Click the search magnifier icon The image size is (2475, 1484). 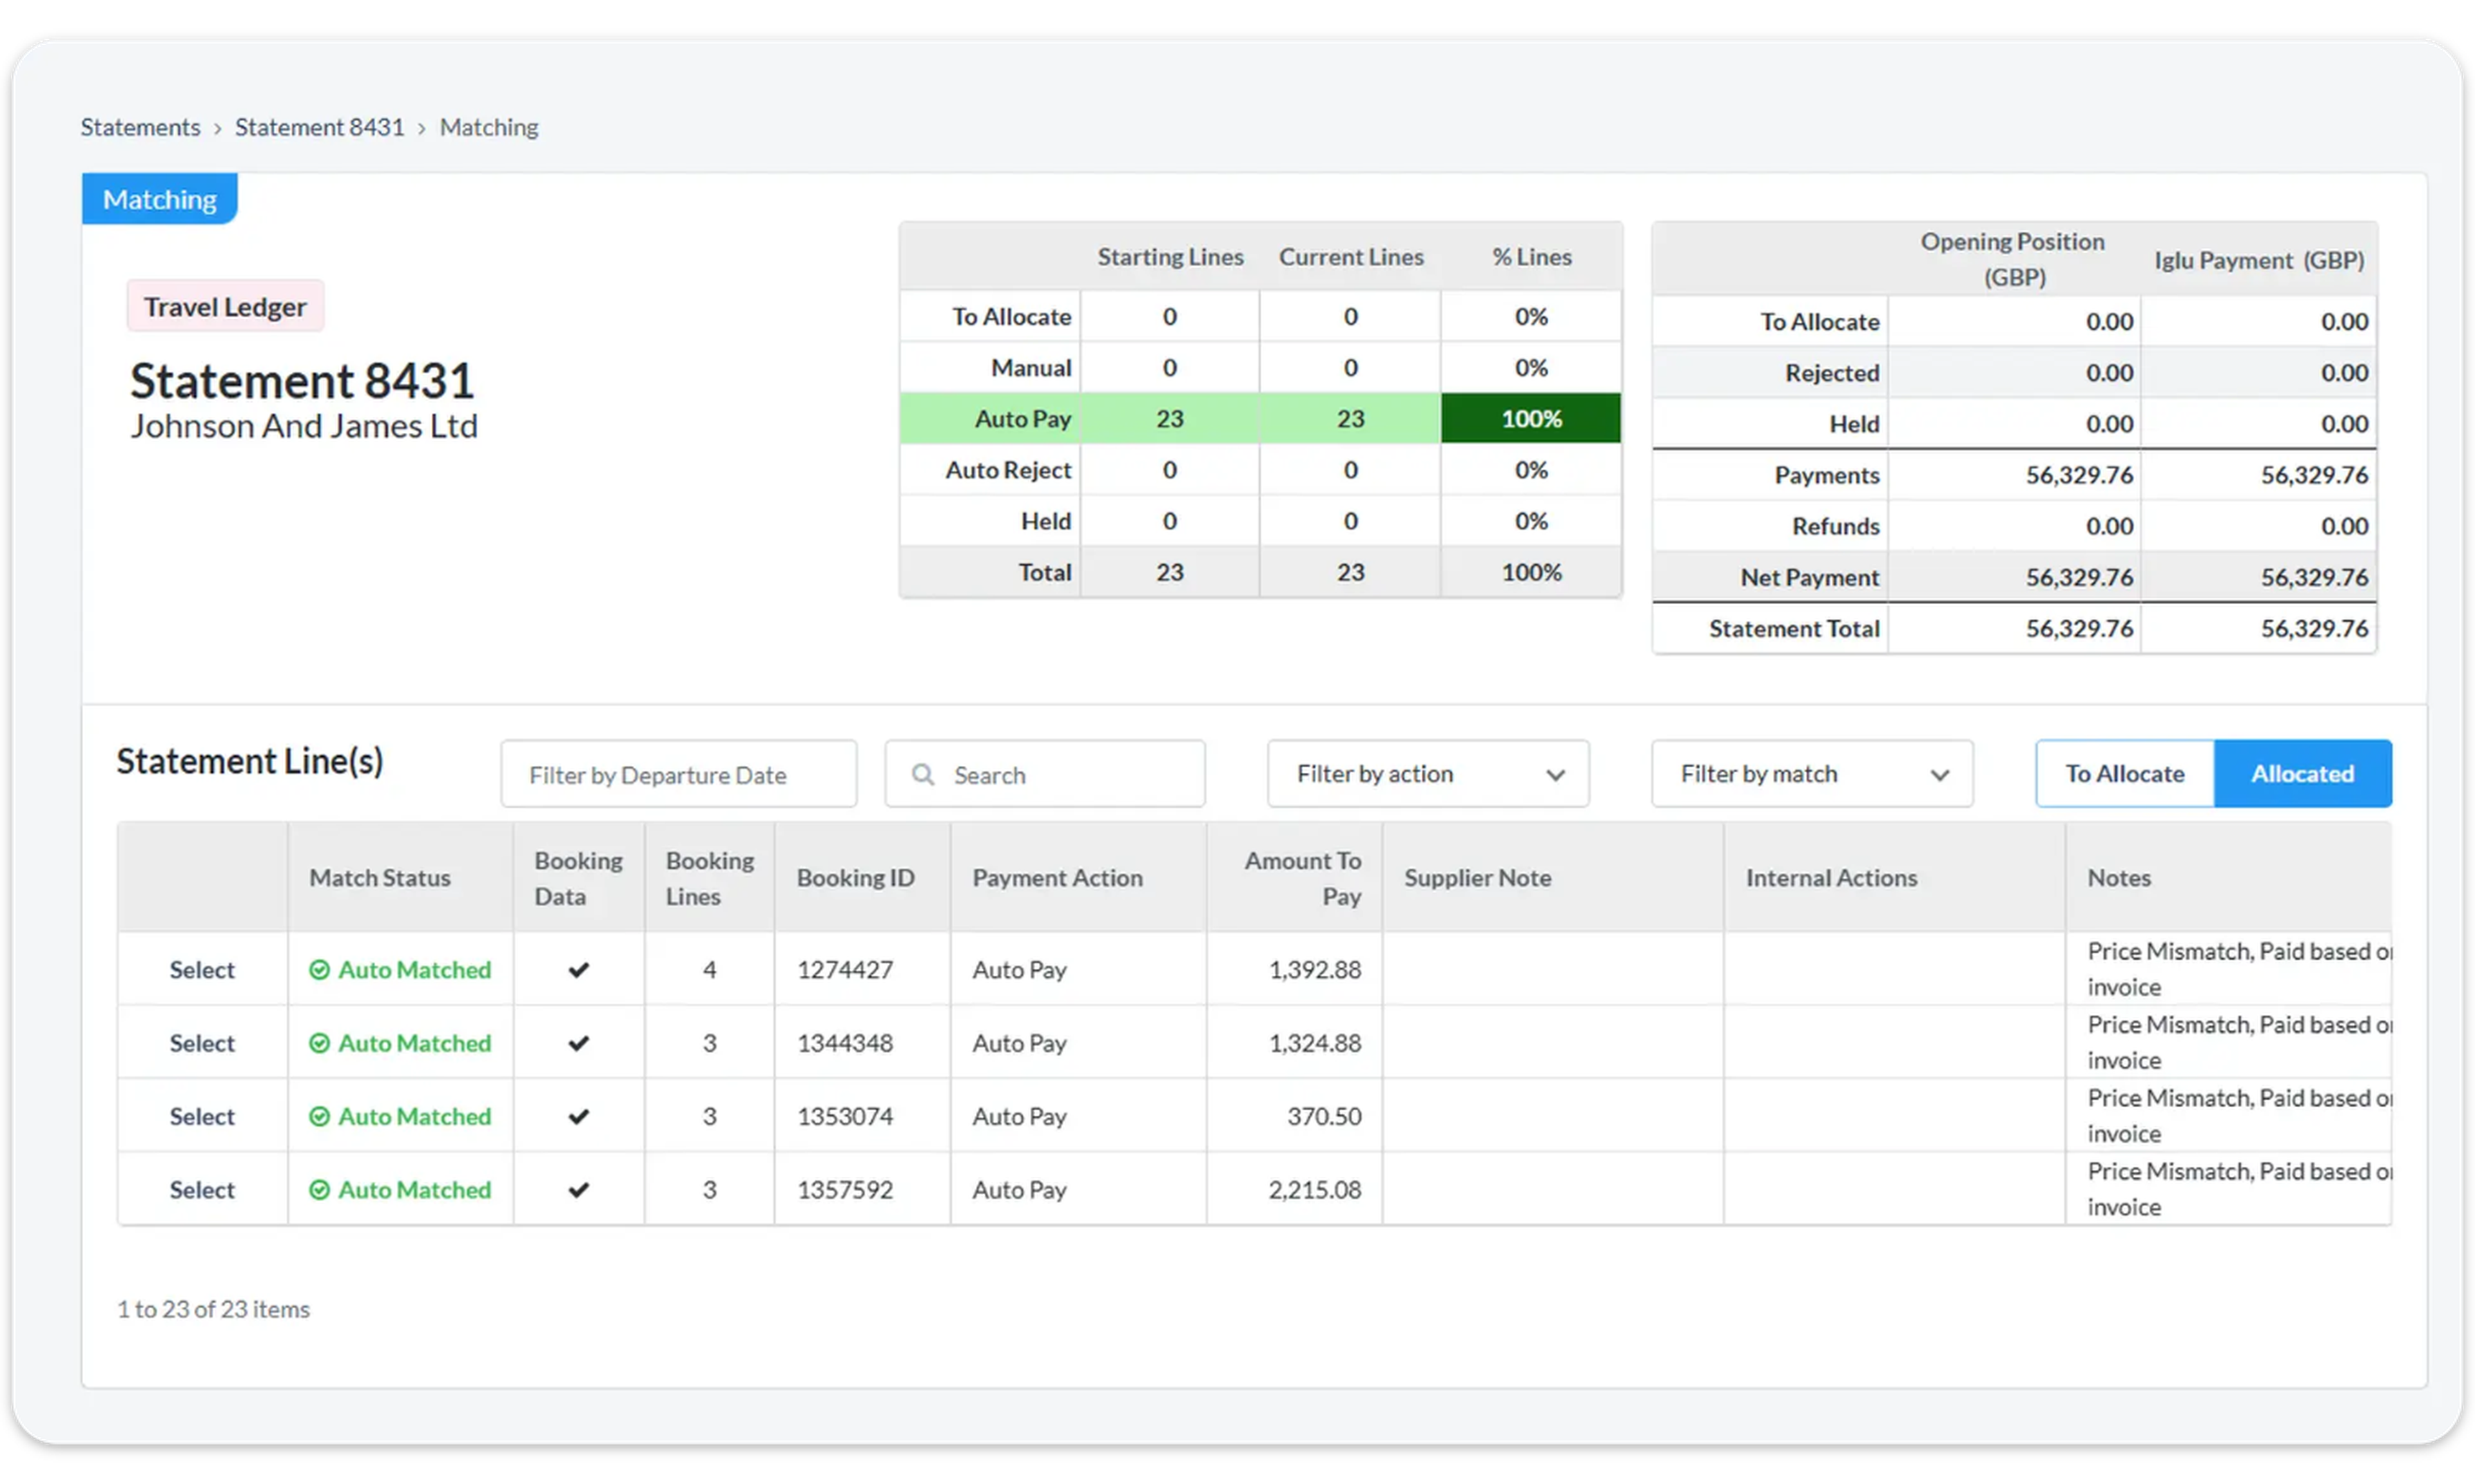pos(922,775)
